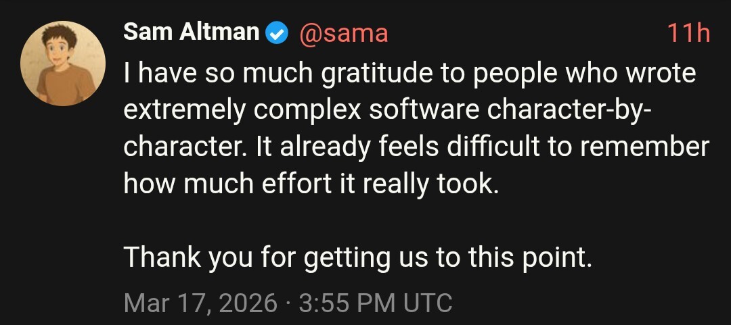Open Sam Altman's profile avatar
Viewport: 731px width, 325px height.
[63, 63]
